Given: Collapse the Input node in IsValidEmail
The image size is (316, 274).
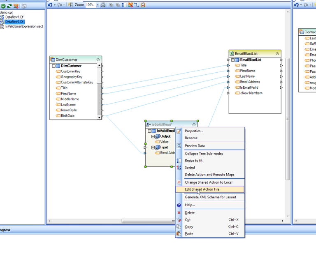Looking at the screenshot, I should (x=153, y=147).
